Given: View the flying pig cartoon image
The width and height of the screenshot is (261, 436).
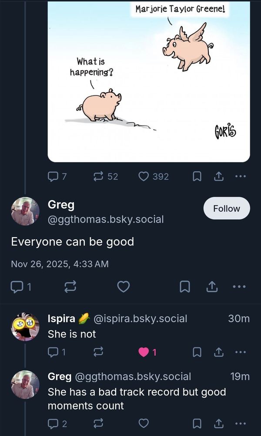Looking at the screenshot, I should [149, 81].
